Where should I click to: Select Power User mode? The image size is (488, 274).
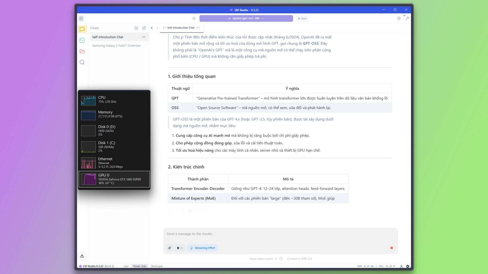(x=140, y=266)
